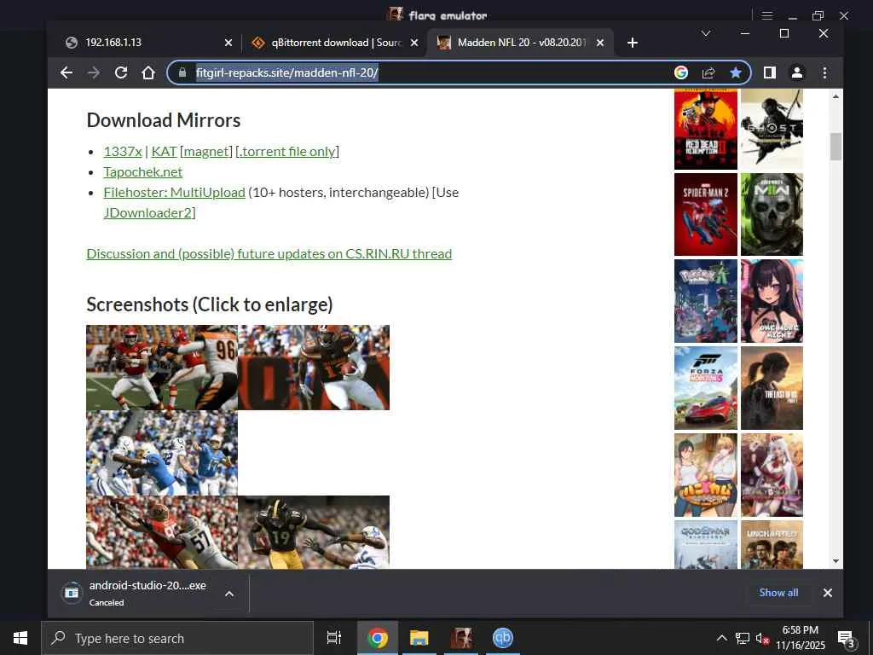Open Filehoster: MultiUpload link
873x655 pixels.
(x=174, y=193)
